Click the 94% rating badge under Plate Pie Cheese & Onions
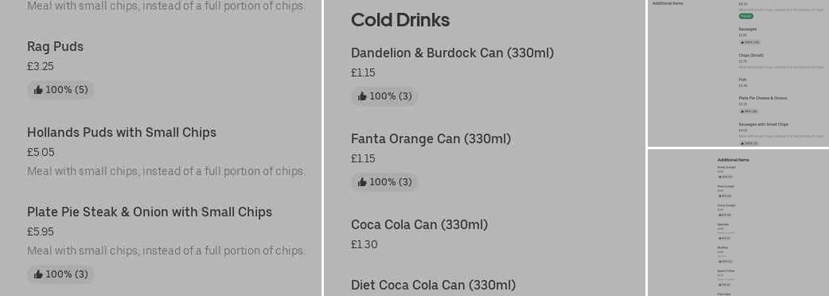 pos(748,111)
